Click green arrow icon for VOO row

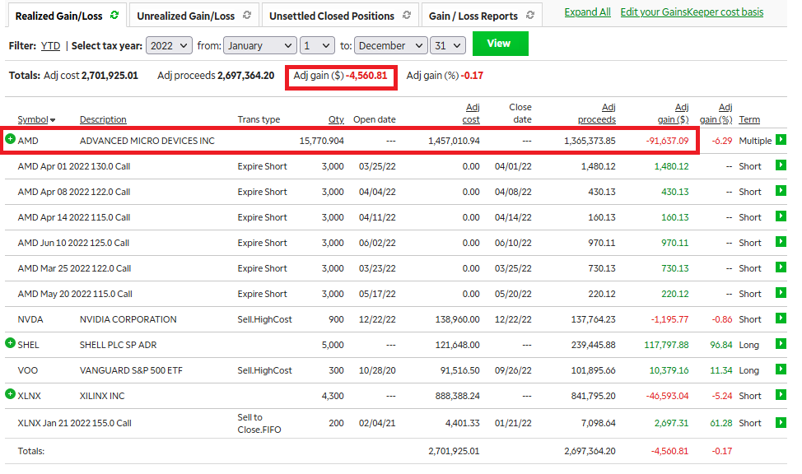point(781,369)
